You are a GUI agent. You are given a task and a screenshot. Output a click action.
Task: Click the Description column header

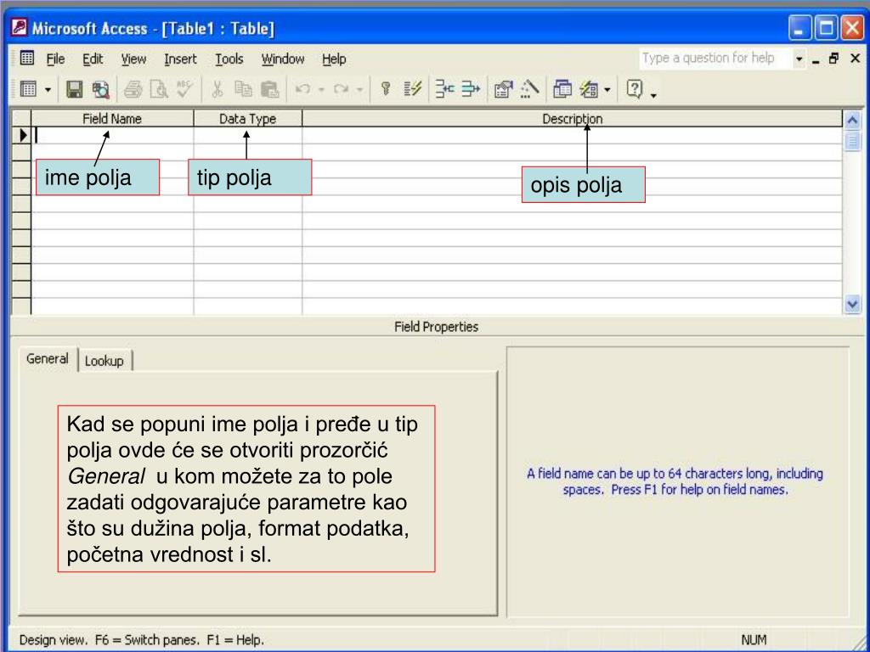(x=572, y=119)
